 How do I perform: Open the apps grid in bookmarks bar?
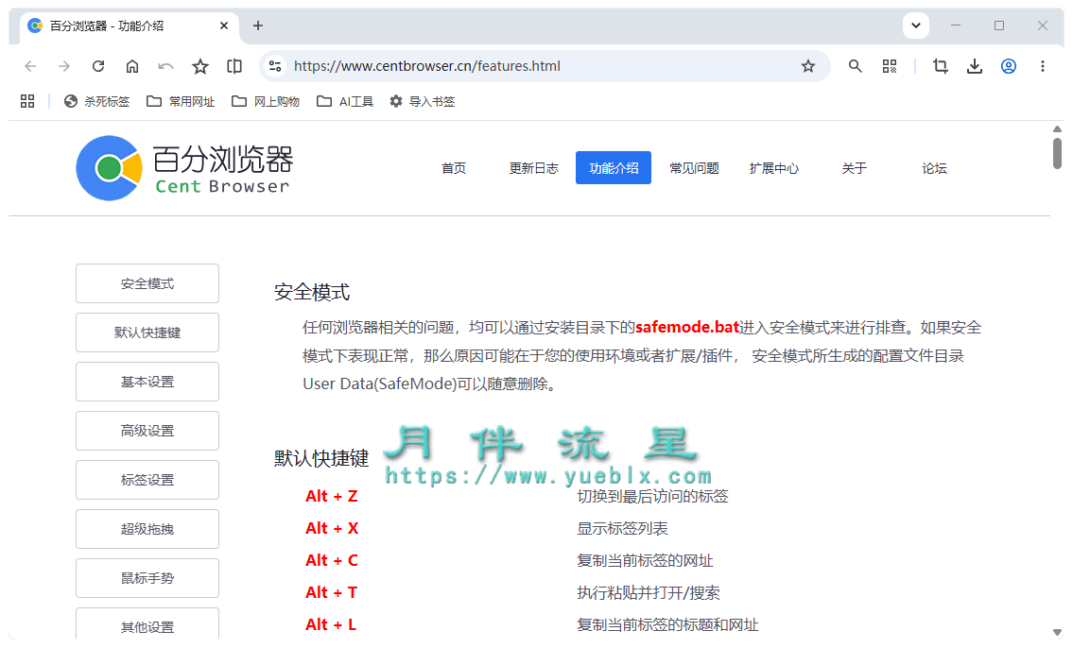point(27,102)
